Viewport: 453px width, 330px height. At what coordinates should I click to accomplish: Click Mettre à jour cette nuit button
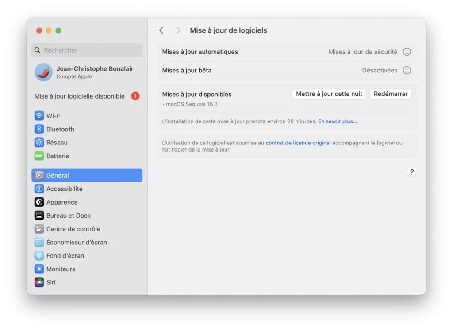[329, 94]
